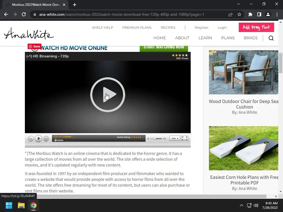Screen dimensions: 283x212
Task: Close the Morbius 2022 tab
Action: tap(64, 5)
